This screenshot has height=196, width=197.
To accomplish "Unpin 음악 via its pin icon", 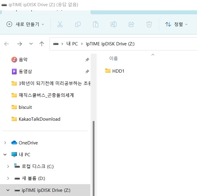I will click(87, 60).
